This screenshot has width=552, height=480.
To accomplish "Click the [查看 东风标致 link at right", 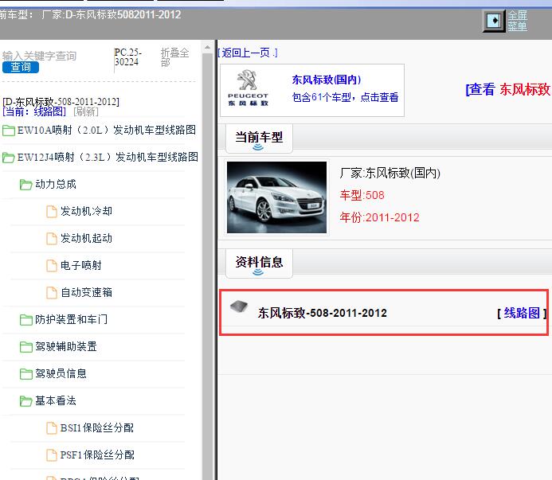I will tap(508, 89).
